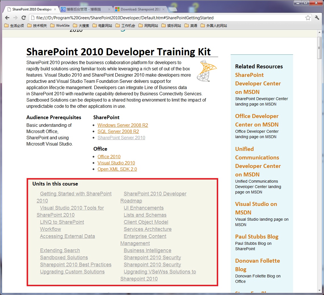The width and height of the screenshot is (324, 295).
Task: Open the Donovan Follette Blog link
Action: click(x=257, y=265)
